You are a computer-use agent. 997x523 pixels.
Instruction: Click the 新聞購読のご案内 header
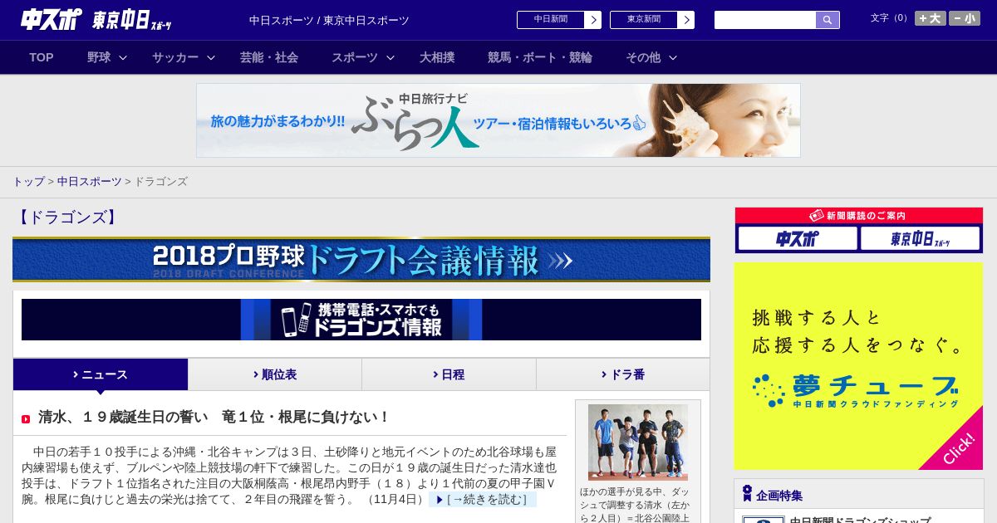coord(858,215)
